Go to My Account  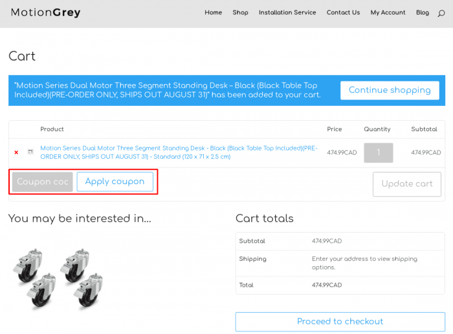(388, 12)
